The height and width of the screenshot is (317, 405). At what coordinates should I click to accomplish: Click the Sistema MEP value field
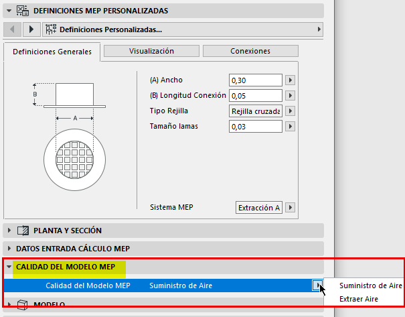259,208
